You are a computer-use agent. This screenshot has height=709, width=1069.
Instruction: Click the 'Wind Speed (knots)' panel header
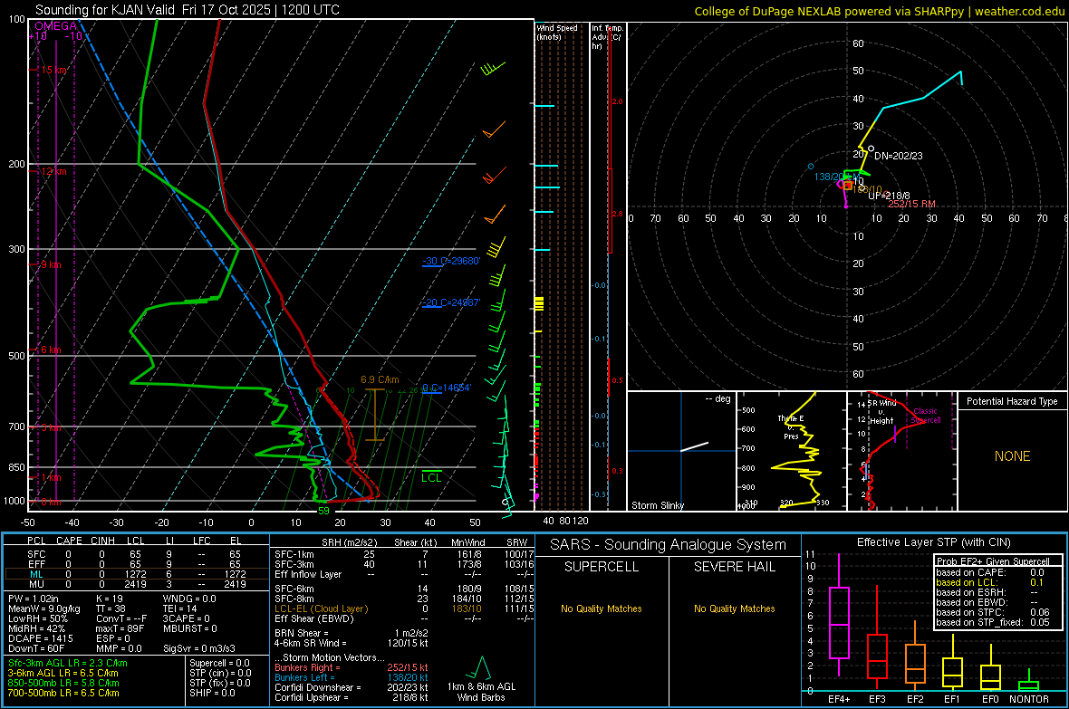pyautogui.click(x=556, y=32)
